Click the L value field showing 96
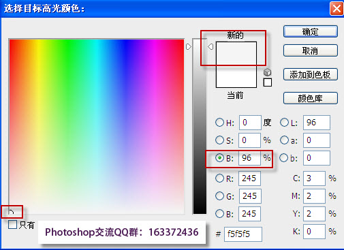344x250 pixels. pos(317,123)
